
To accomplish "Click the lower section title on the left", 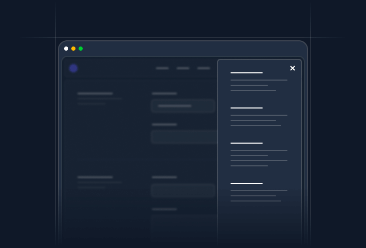I will point(95,177).
